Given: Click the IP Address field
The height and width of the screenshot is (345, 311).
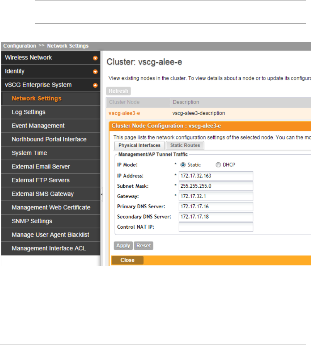Looking at the screenshot, I should pos(216,176).
